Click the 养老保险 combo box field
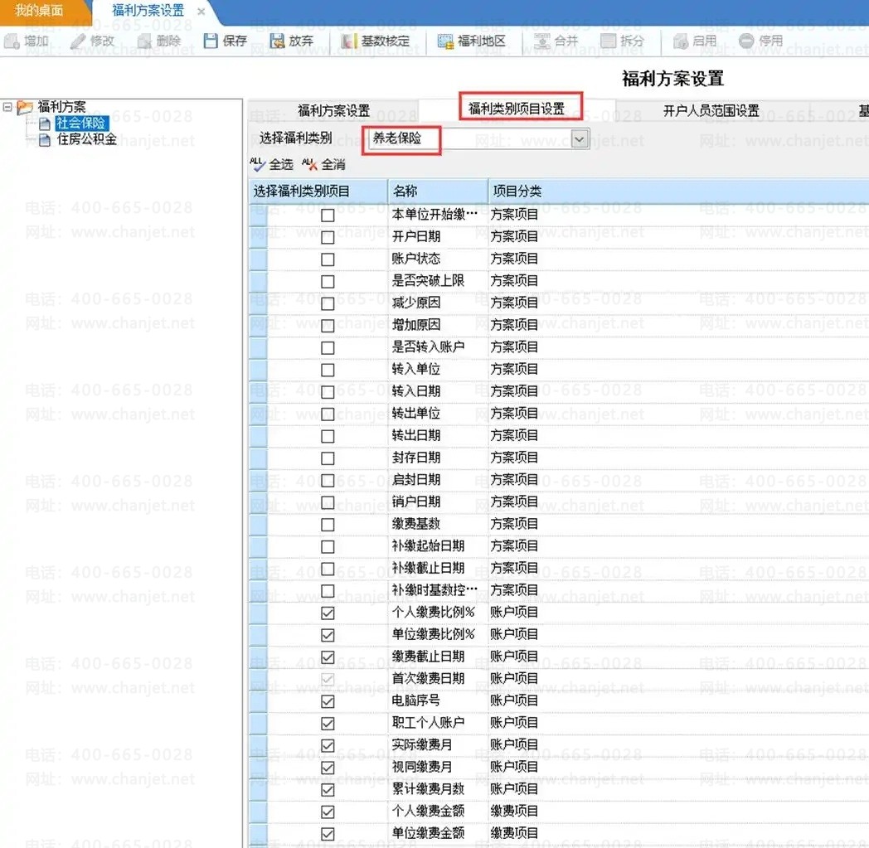 coord(468,139)
